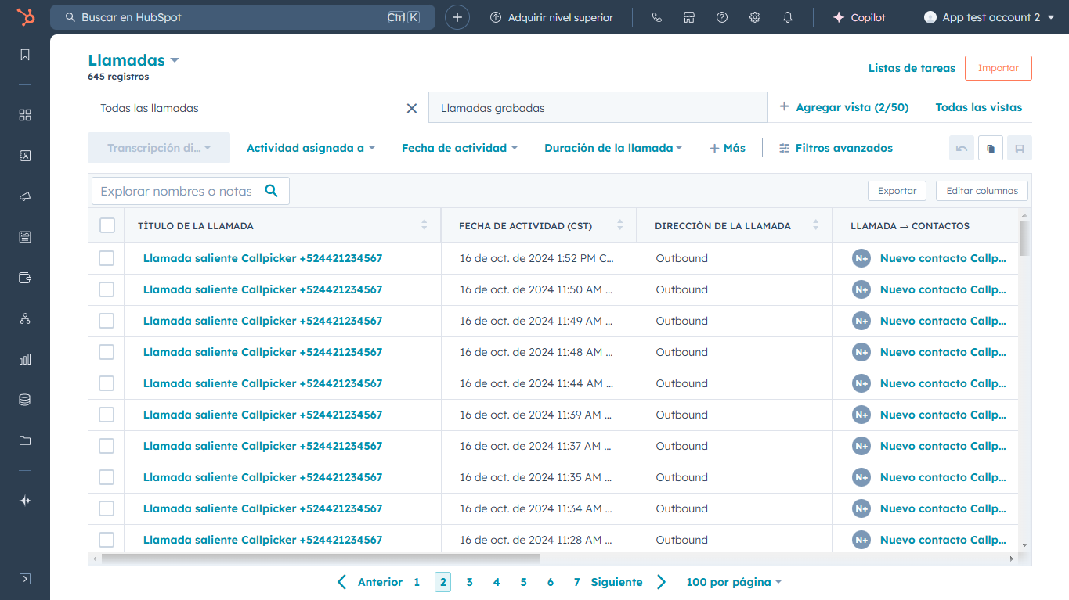Go to page 3 in pagination
This screenshot has width=1069, height=600.
click(x=469, y=582)
